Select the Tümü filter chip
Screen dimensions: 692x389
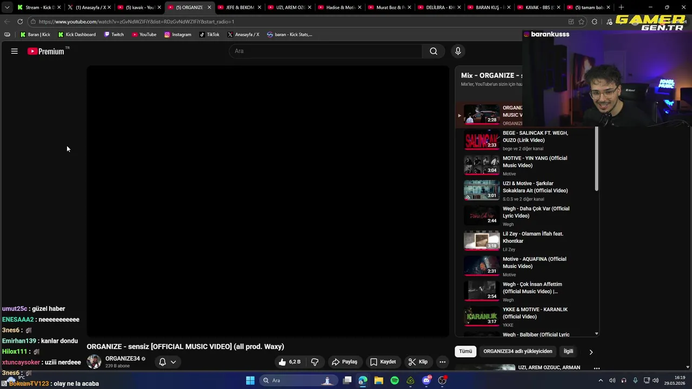click(x=465, y=351)
